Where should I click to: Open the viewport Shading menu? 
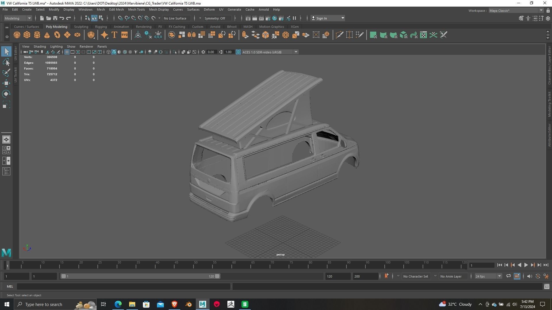point(39,46)
